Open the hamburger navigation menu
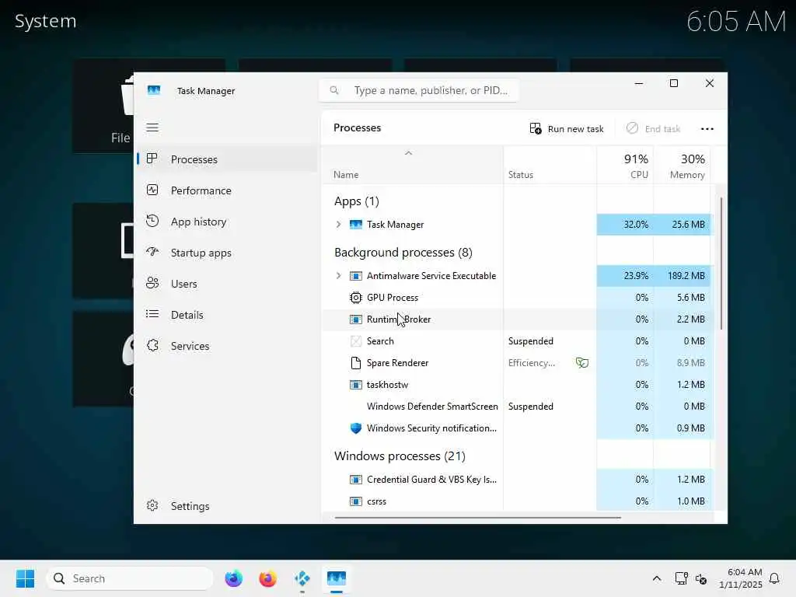 coord(152,127)
